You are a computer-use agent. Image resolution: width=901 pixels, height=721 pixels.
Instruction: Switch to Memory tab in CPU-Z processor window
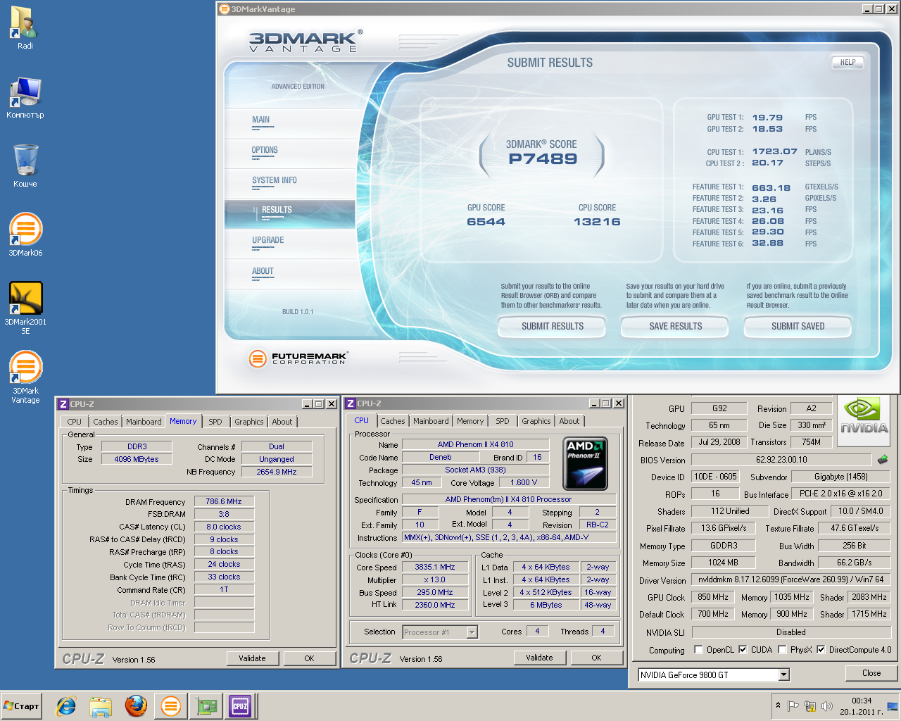[x=470, y=421]
